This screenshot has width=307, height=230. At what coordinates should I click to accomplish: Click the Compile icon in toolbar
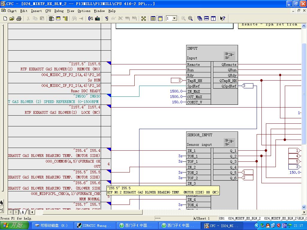(91, 19)
